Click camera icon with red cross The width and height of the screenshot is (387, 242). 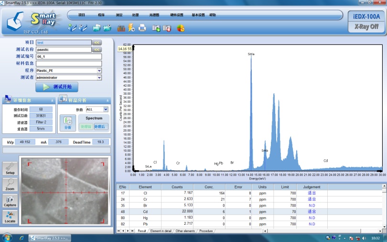point(167,28)
